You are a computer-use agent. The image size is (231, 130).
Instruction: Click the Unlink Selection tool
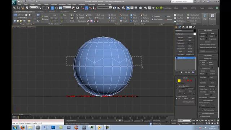coord(18,8)
